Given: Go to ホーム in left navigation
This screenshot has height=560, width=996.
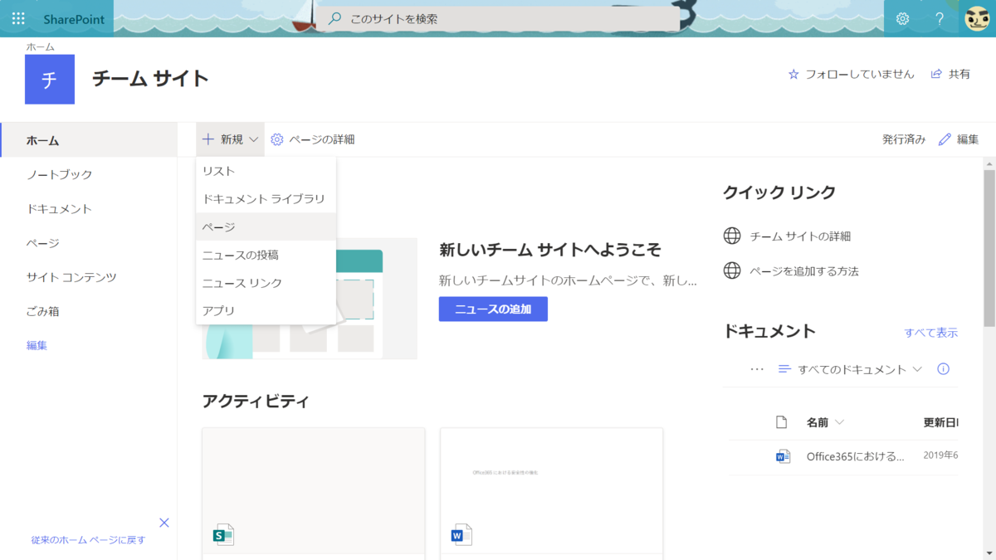Looking at the screenshot, I should (89, 140).
